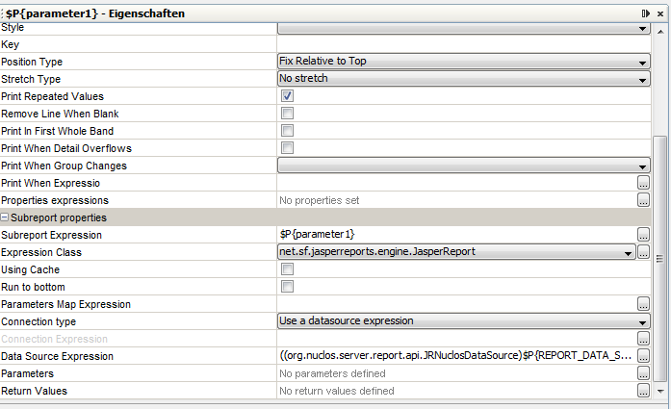Click the ellipsis button beside Expression Class
The width and height of the screenshot is (671, 409).
[643, 252]
